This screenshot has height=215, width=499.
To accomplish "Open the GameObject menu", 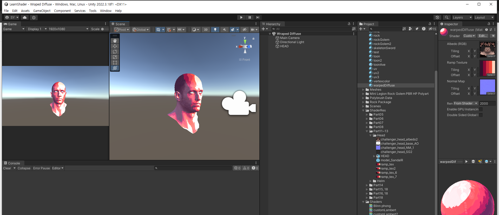I will [x=42, y=11].
